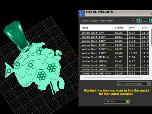Select the Yellow Gold:10KY row
This screenshot has width=152, height=114.
pyautogui.click(x=115, y=37)
